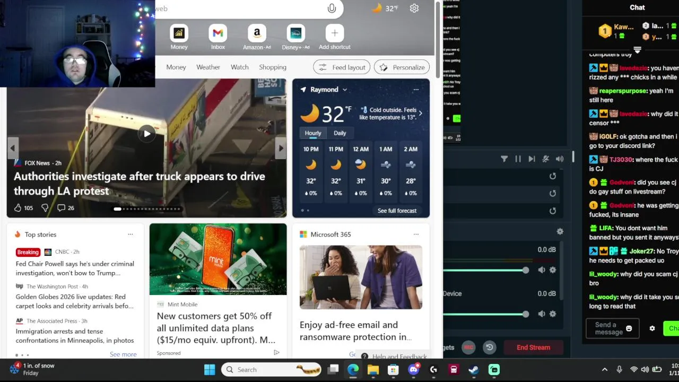Open Top stories more options menu
The width and height of the screenshot is (679, 382).
pyautogui.click(x=130, y=235)
